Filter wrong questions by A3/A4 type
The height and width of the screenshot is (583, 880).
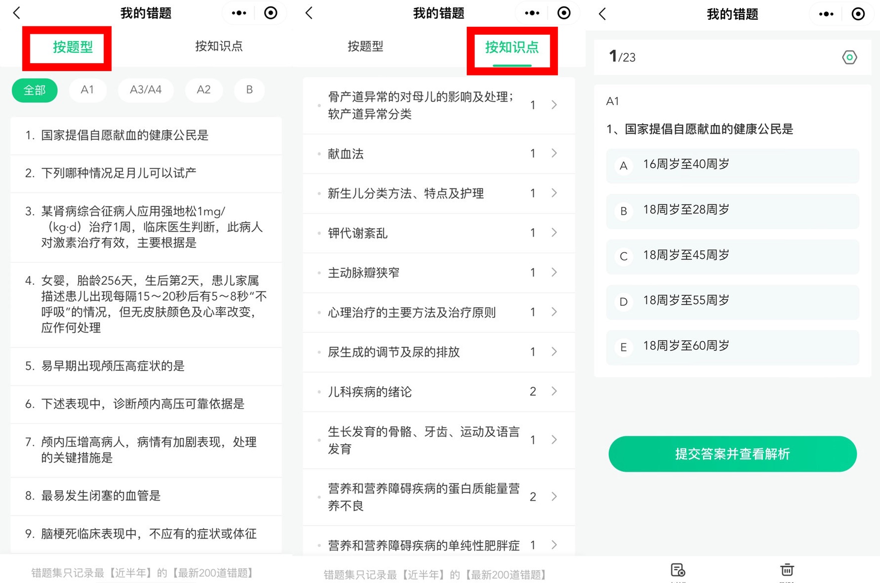click(146, 90)
